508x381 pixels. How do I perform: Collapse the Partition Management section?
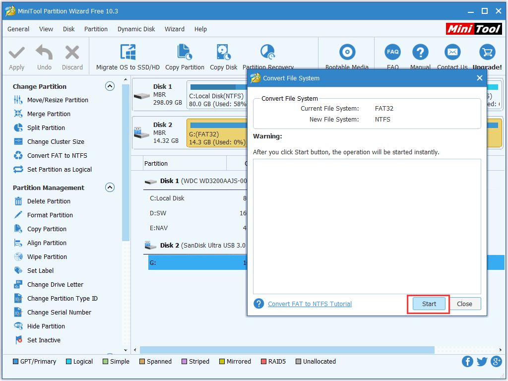click(x=110, y=188)
